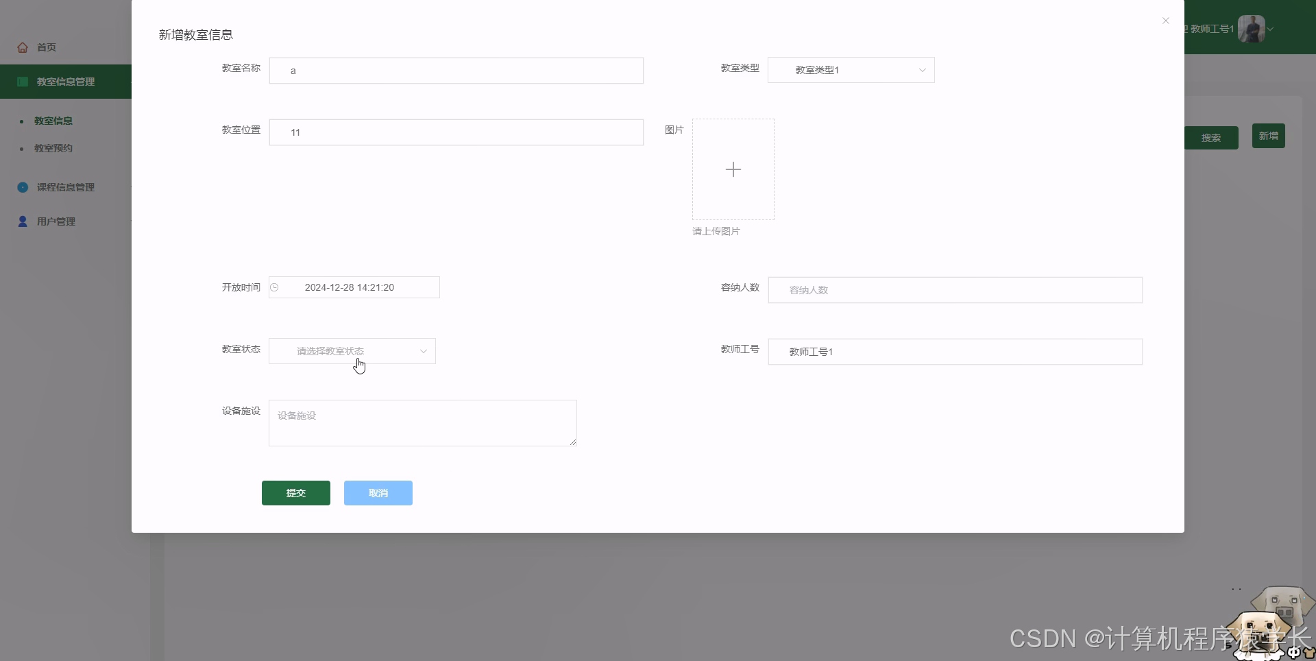Click the 用户管理 person icon
The width and height of the screenshot is (1316, 661).
pyautogui.click(x=23, y=221)
